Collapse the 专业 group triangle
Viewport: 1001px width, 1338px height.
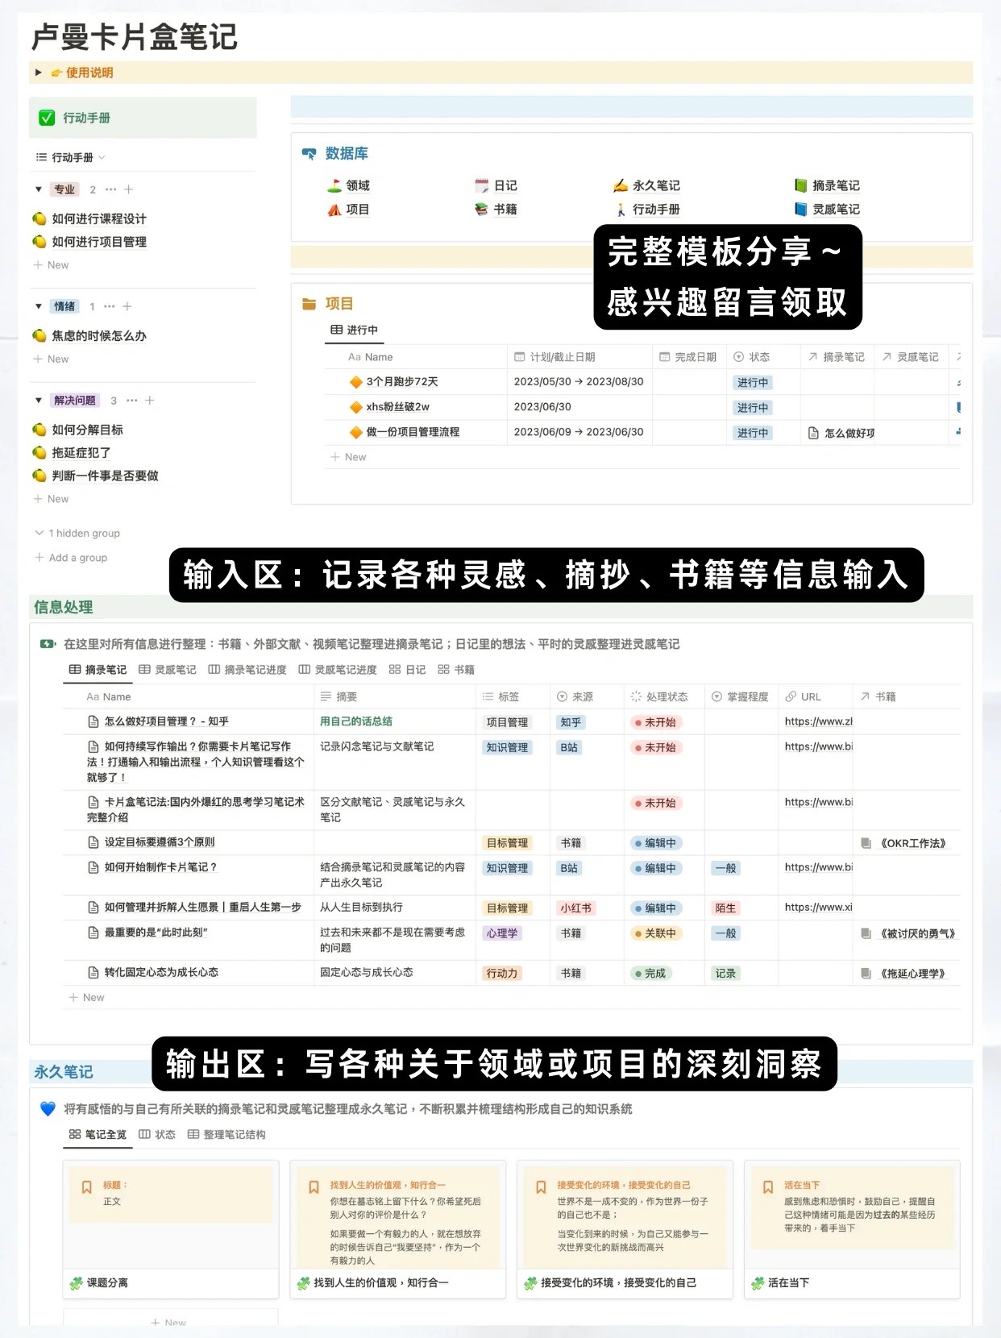pyautogui.click(x=38, y=189)
